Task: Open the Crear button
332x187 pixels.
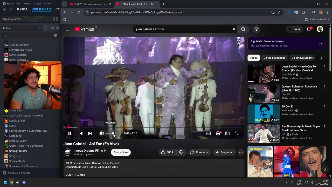Action: coord(294,29)
